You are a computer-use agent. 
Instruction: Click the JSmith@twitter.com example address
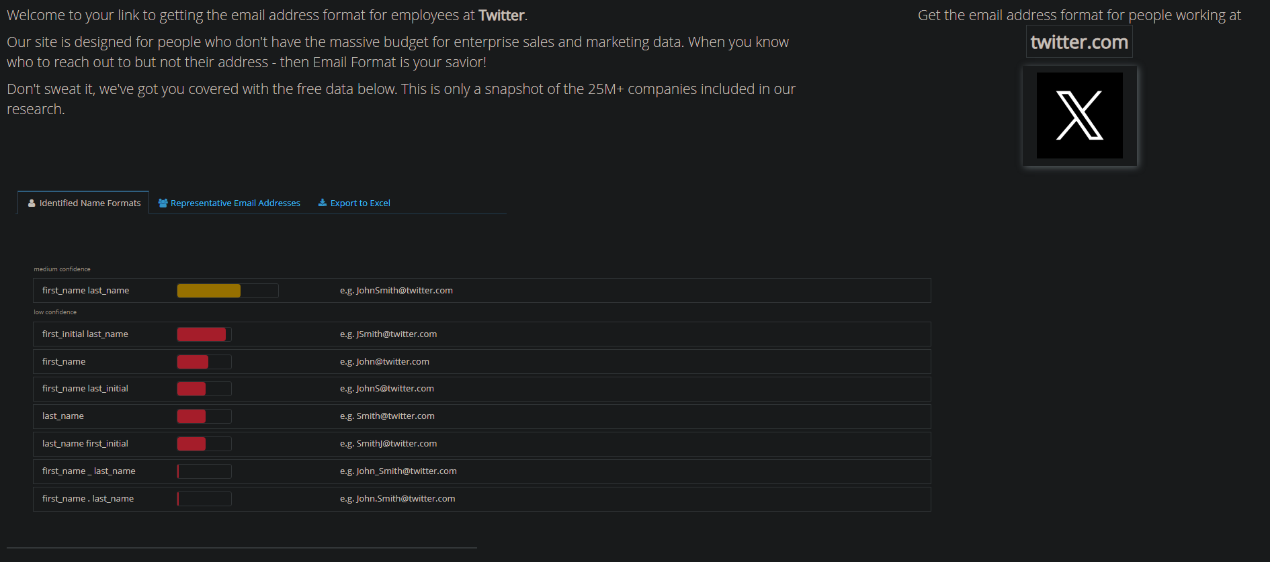pos(396,334)
